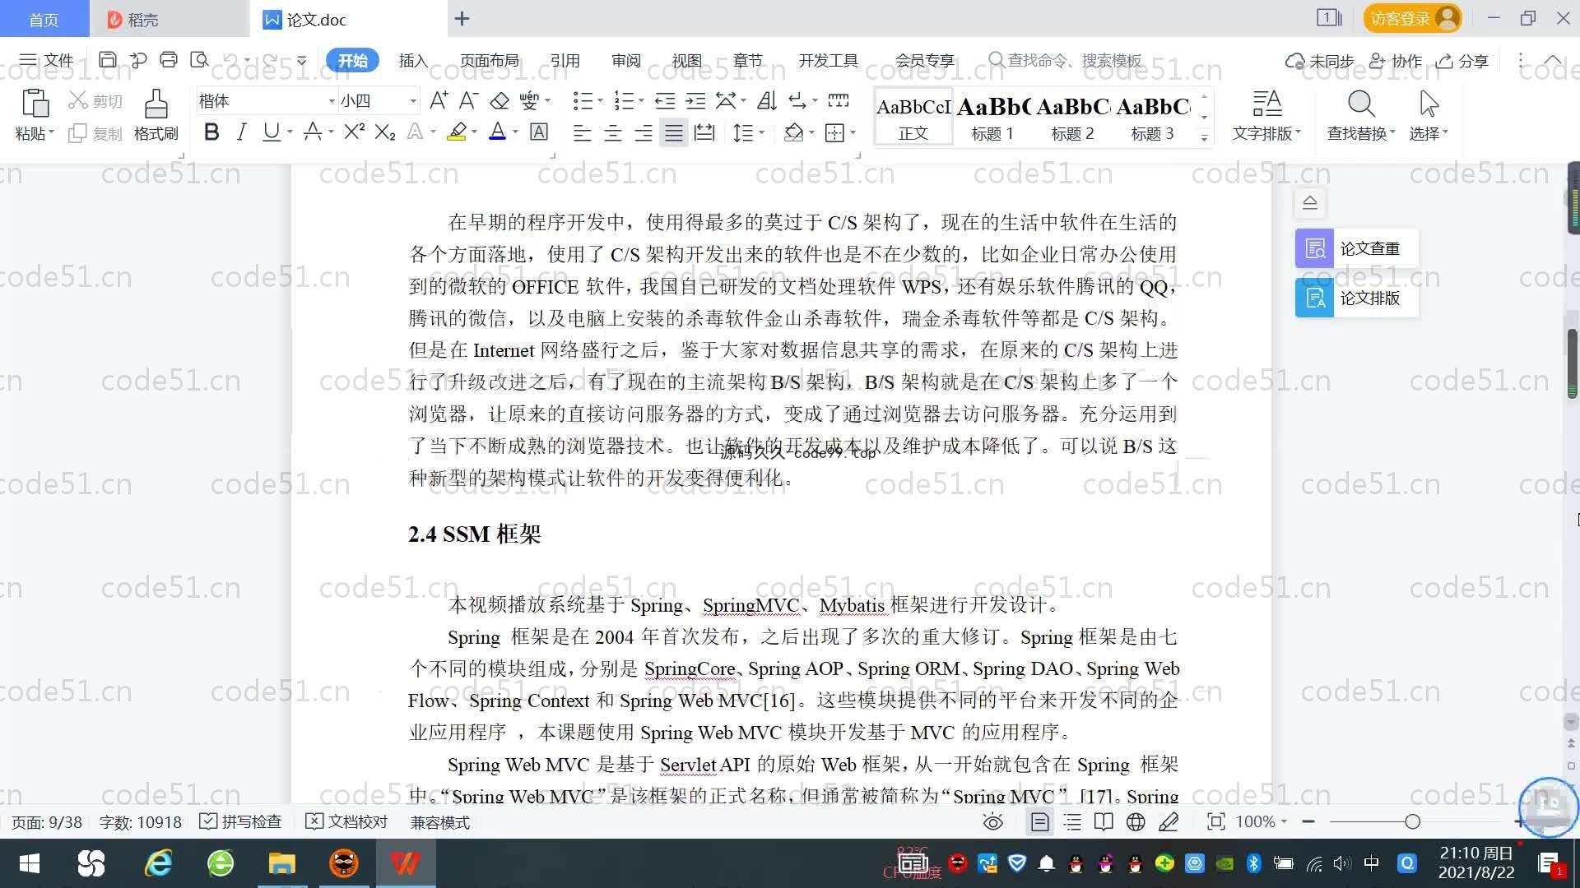Click the Save icon in quick access bar
Image resolution: width=1580 pixels, height=888 pixels.
coord(107,59)
